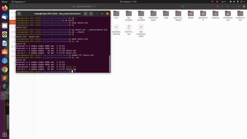Screen dimensions: 247x139
Task: Click the Wi-Fi status icon
Action: [231, 2]
